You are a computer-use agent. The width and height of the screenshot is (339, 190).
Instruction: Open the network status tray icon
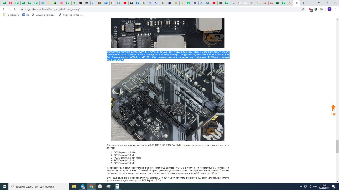[x=305, y=186]
